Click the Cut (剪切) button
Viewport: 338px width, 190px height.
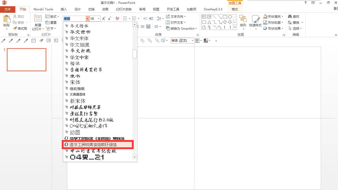(19, 17)
